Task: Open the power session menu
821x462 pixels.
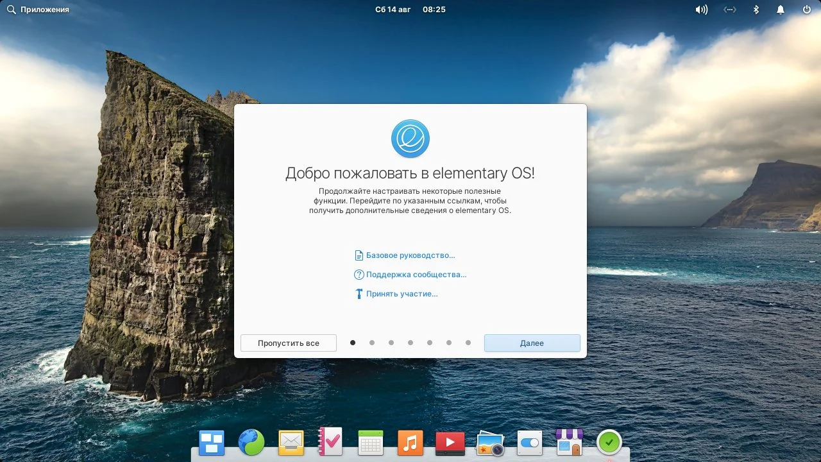Action: pos(806,9)
